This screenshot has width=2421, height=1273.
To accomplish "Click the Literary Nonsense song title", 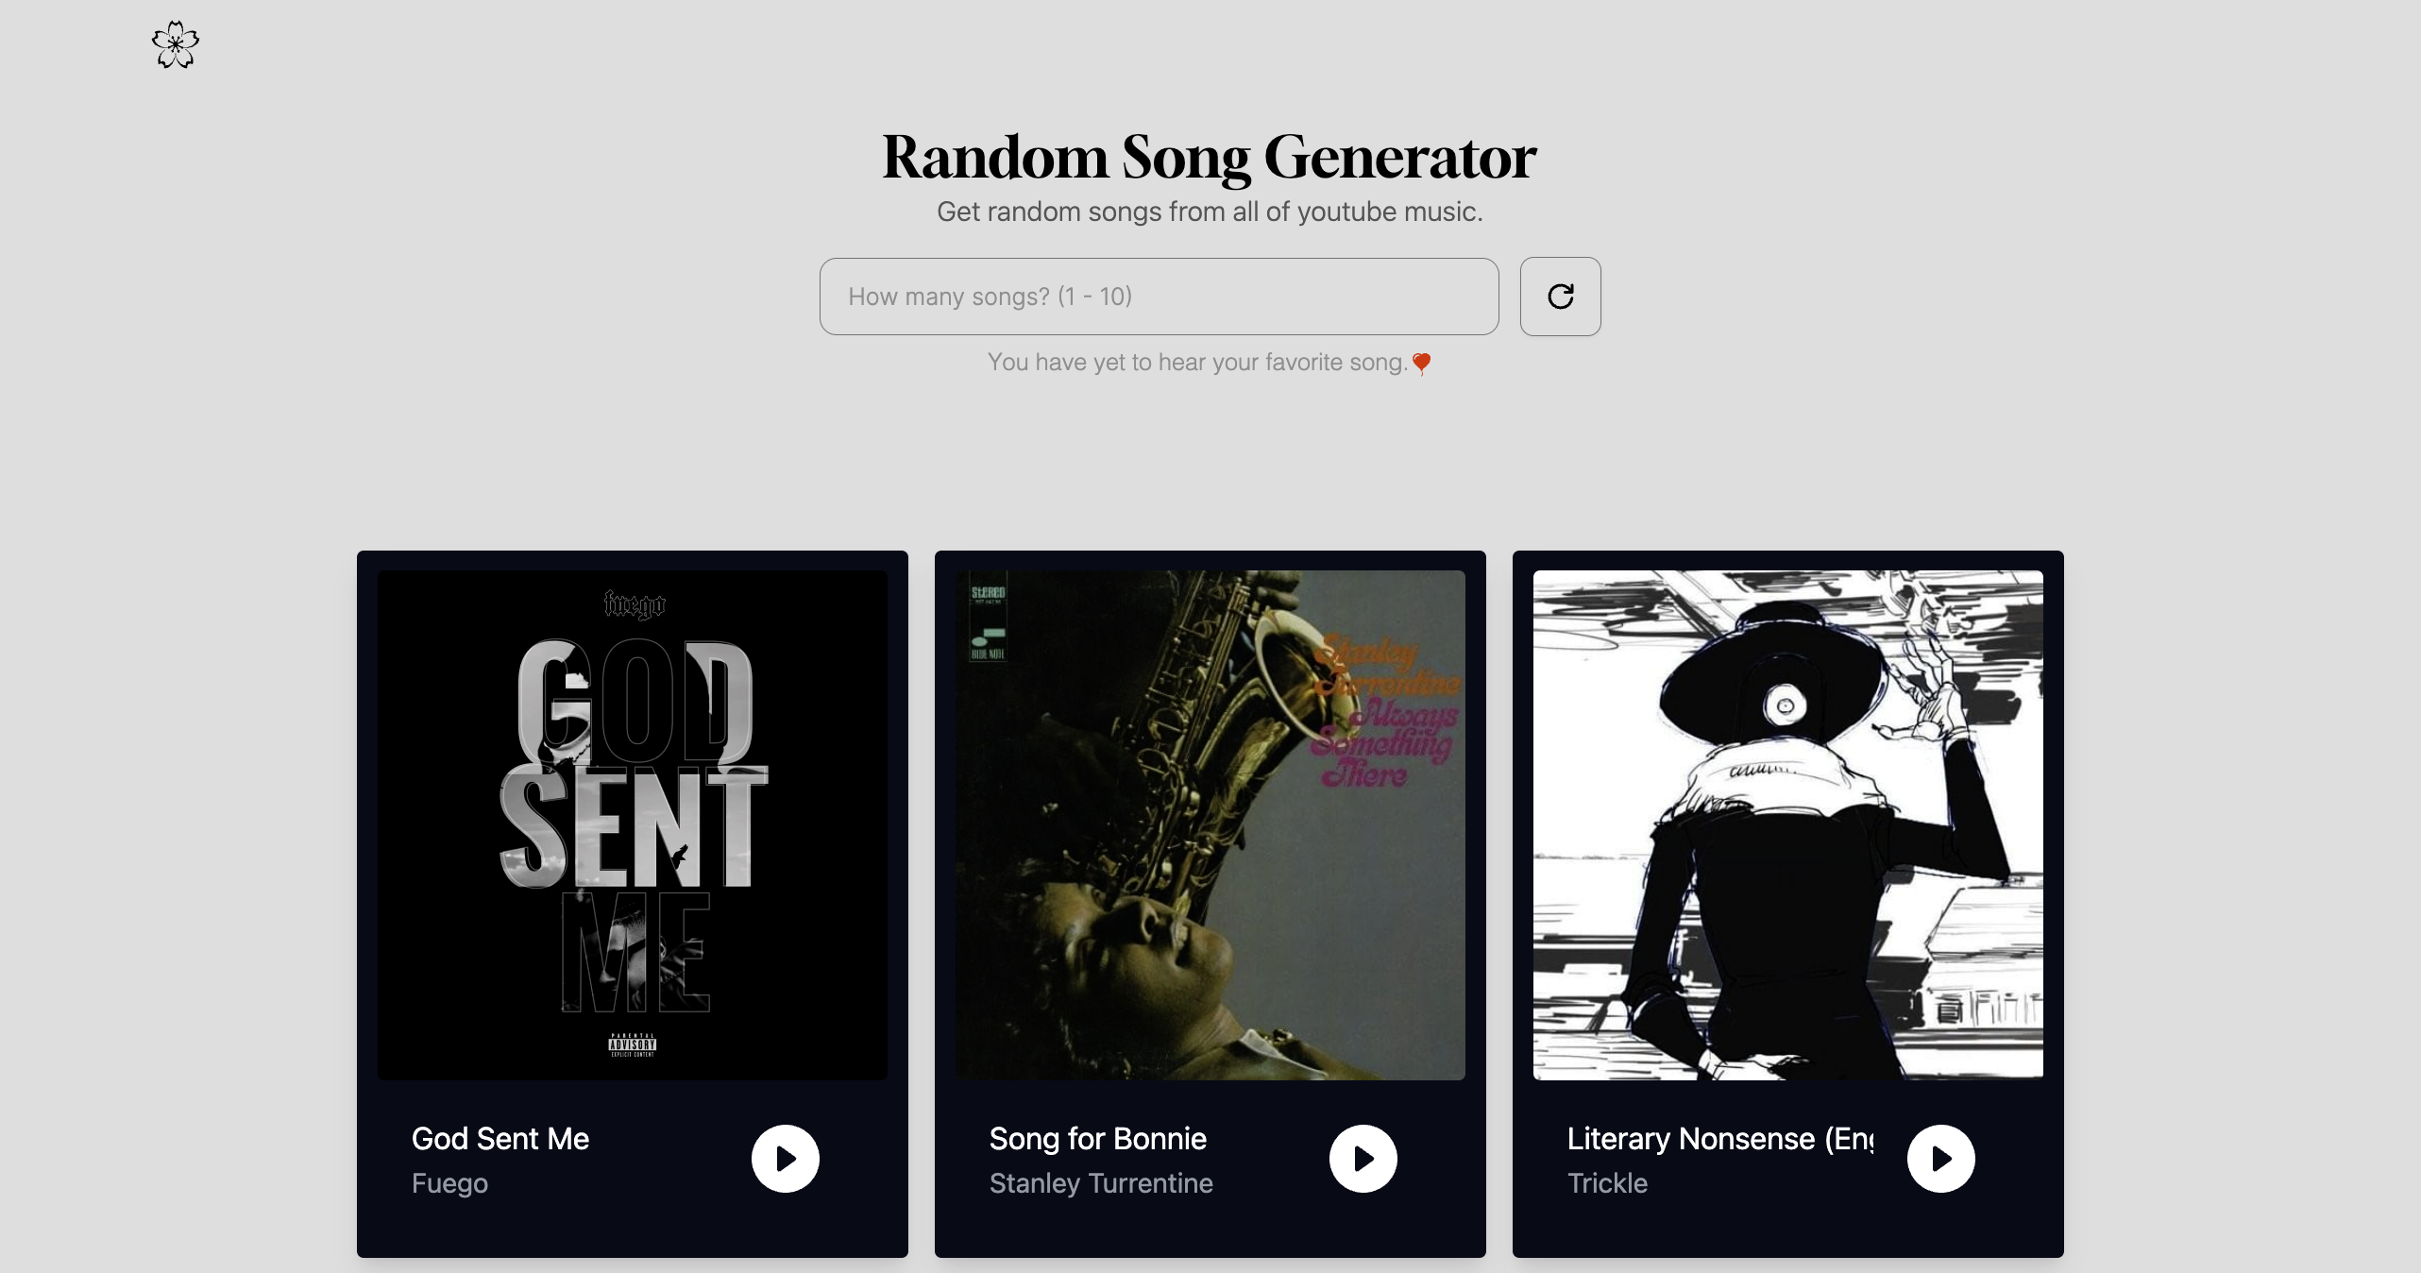I will pos(1720,1139).
